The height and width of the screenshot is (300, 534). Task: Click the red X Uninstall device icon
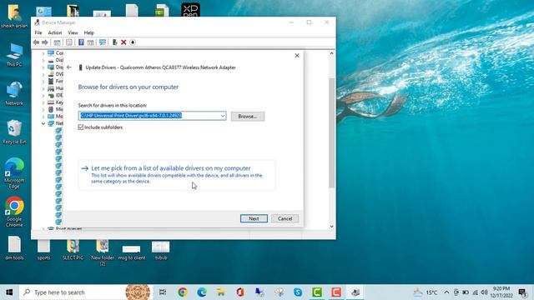123,42
